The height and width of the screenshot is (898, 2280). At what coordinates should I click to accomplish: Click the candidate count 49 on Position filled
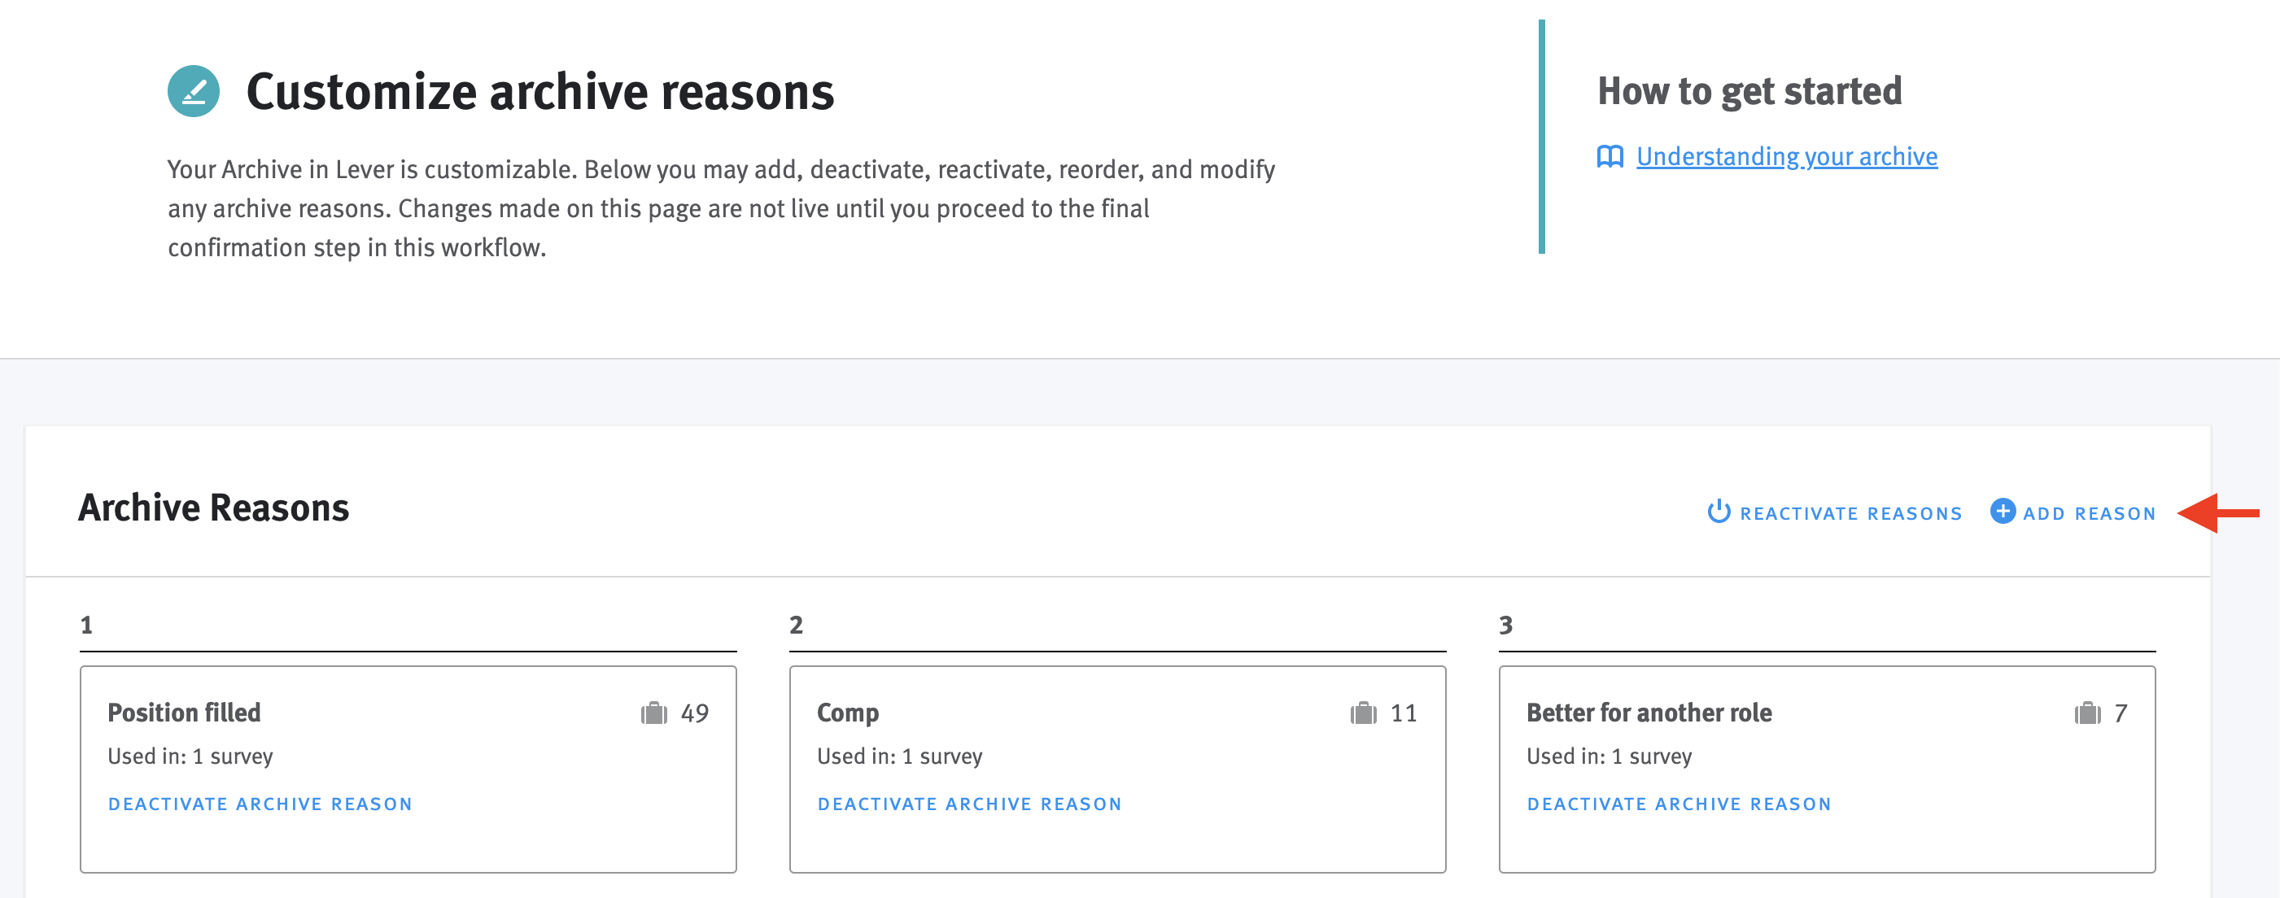pyautogui.click(x=695, y=713)
